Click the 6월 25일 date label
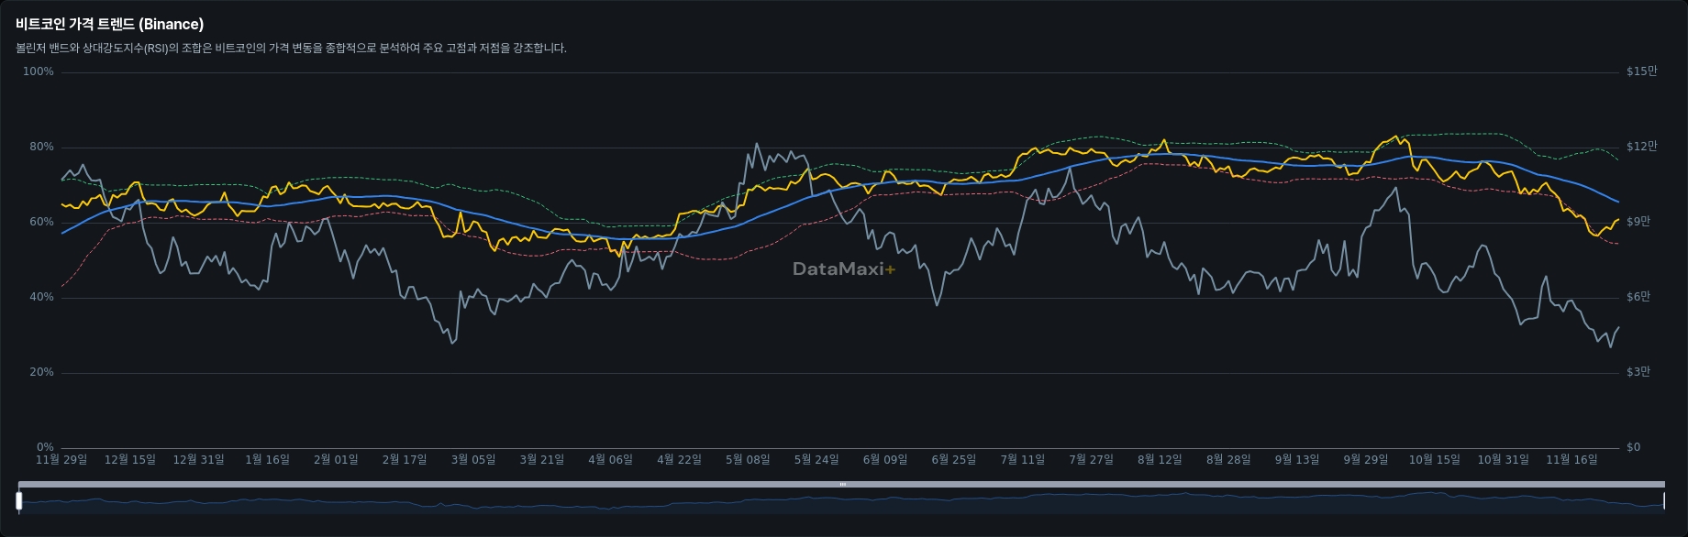The height and width of the screenshot is (537, 1688). 954,460
